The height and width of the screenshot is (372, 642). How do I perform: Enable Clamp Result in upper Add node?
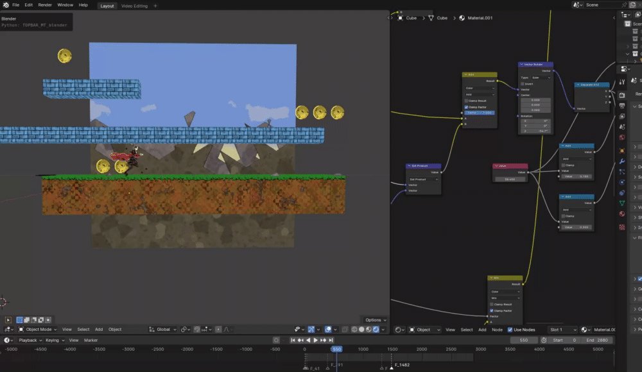click(466, 101)
